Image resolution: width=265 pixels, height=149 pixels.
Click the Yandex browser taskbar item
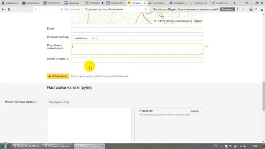click(x=89, y=146)
